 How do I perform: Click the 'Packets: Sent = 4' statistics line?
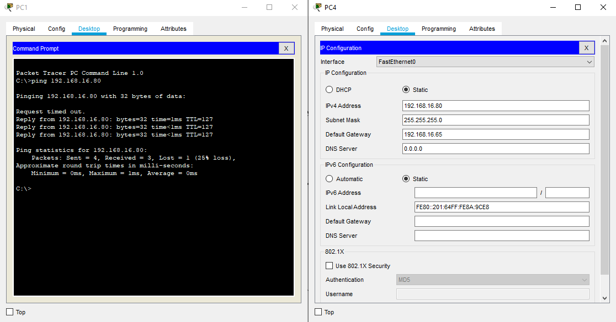click(134, 158)
